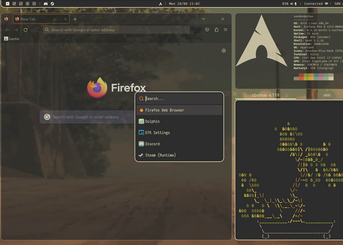Click the Packages: 853 (pacman) line
343x245 pixels.
(312, 37)
